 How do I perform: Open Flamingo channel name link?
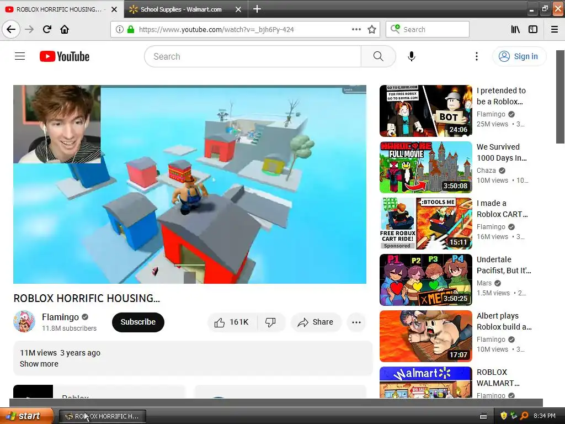(x=60, y=317)
